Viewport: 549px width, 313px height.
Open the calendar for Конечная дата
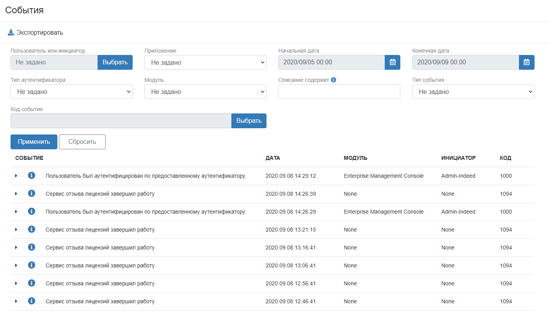(526, 62)
